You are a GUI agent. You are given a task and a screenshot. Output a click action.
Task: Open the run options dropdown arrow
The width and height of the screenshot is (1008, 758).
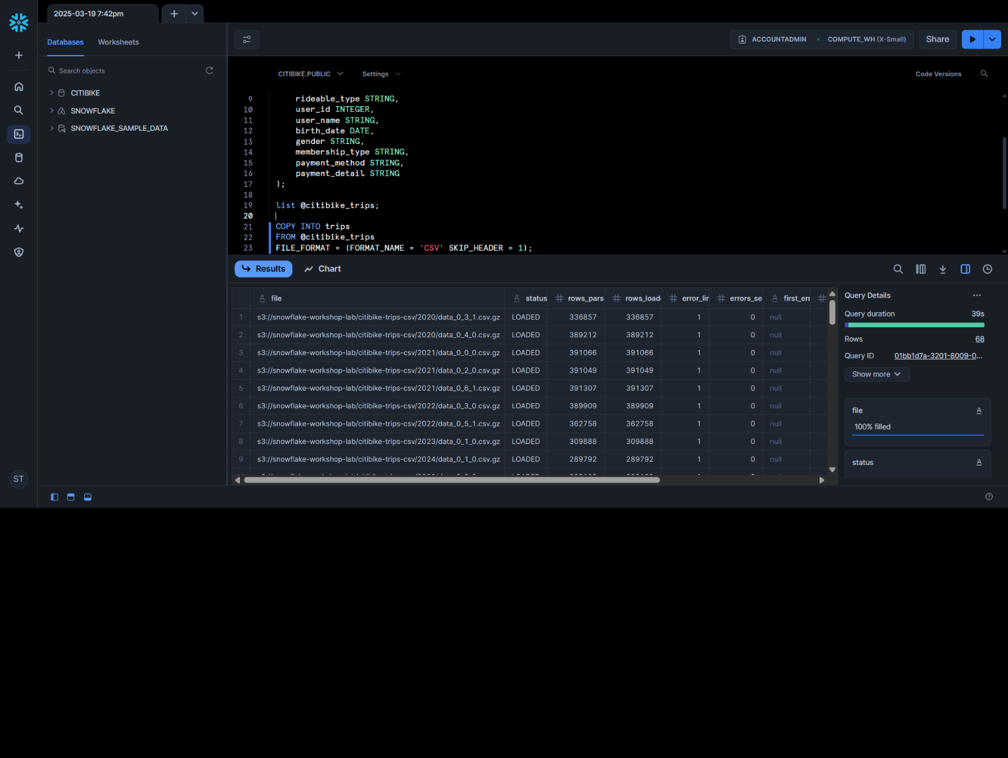click(992, 39)
